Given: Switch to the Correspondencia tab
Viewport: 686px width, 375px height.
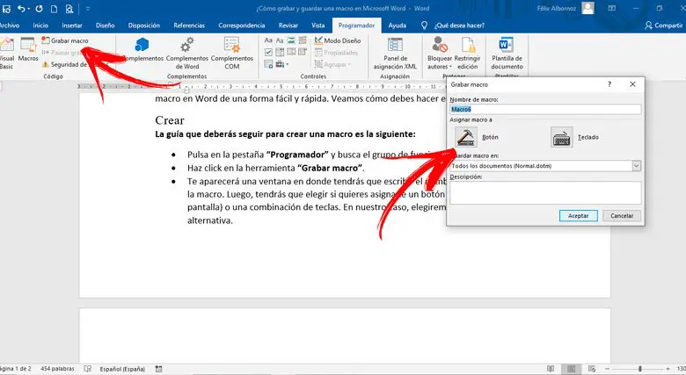Looking at the screenshot, I should (x=242, y=25).
